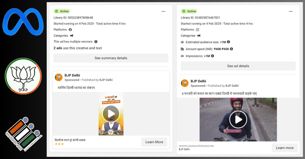The width and height of the screenshot is (305, 159).
Task: Click the Facebook platform icon
Action: point(70,30)
